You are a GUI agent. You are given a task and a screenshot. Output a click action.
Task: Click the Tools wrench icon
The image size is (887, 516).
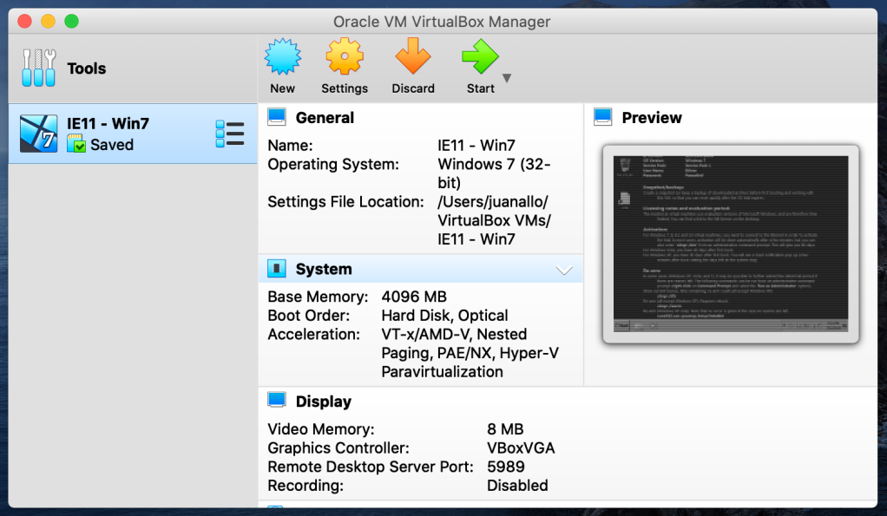(x=38, y=68)
